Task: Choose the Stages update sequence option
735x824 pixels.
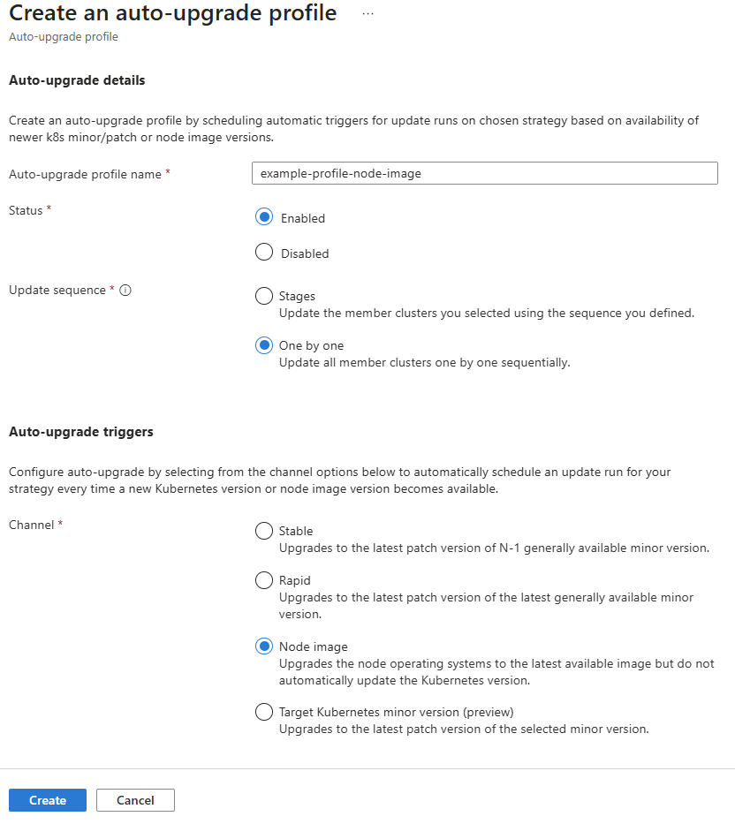Action: 264,297
